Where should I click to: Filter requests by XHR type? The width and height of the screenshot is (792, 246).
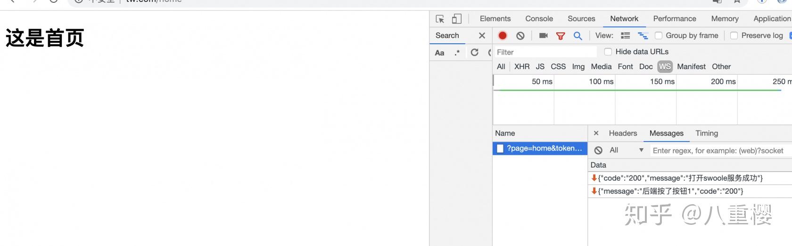[522, 67]
